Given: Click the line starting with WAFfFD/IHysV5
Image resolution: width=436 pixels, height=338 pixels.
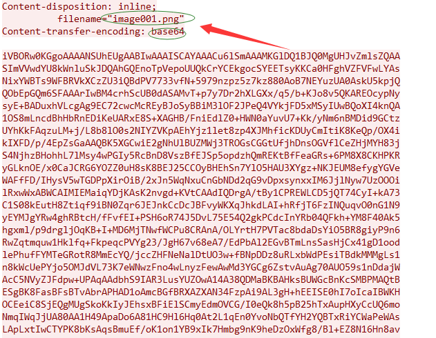Looking at the screenshot, I should click(201, 180).
